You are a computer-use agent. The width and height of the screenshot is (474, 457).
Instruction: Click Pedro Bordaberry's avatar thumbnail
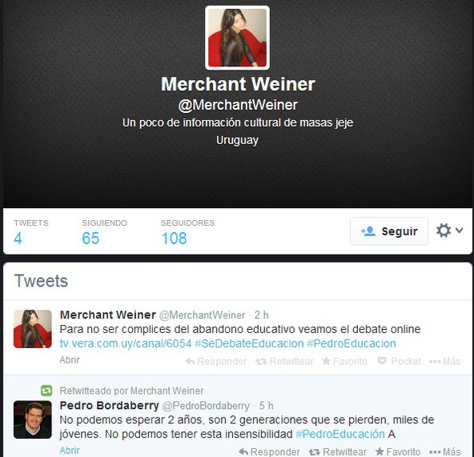33,419
